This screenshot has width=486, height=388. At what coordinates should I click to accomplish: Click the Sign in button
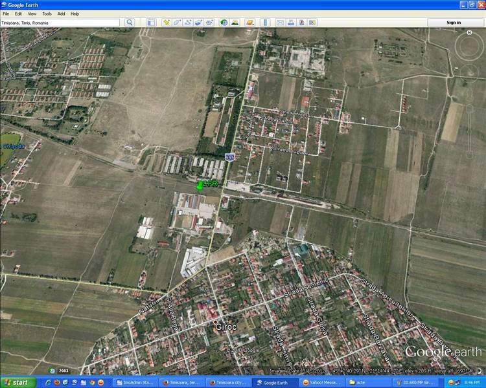454,23
